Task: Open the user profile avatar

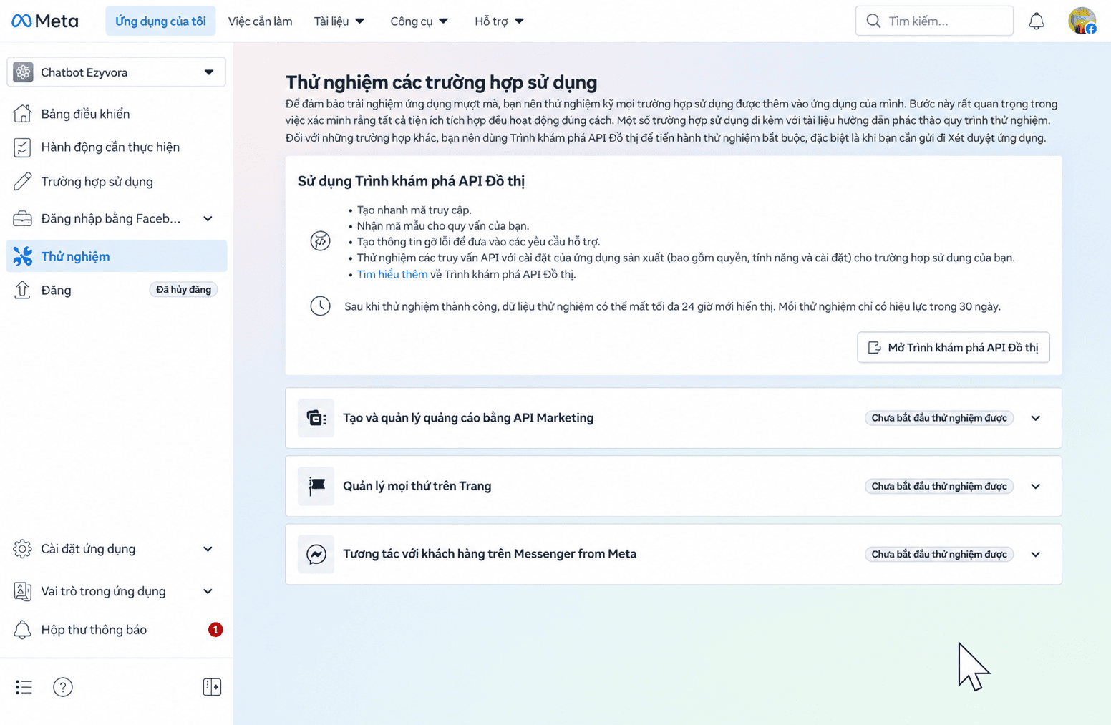Action: point(1082,21)
